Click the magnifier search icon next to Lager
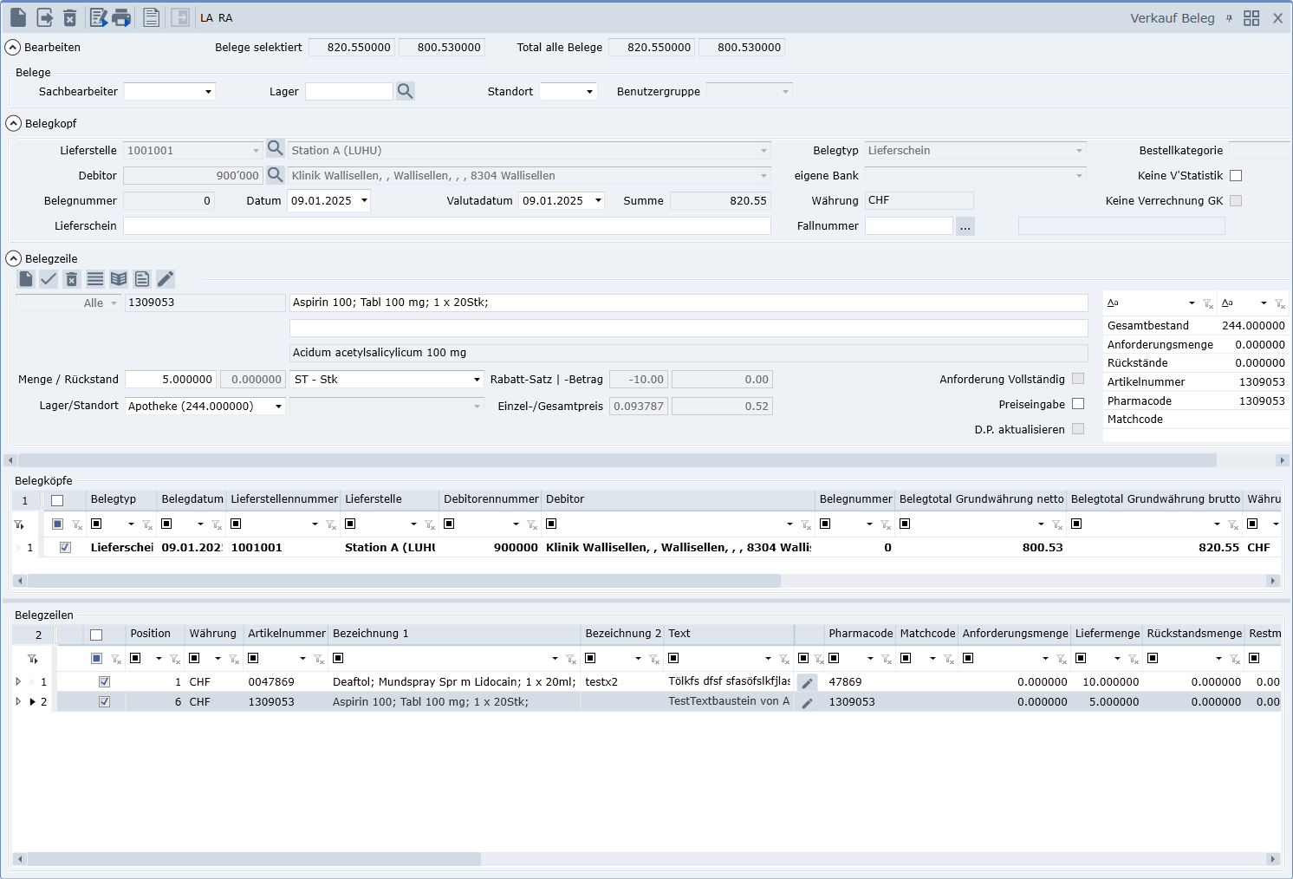 click(x=405, y=91)
